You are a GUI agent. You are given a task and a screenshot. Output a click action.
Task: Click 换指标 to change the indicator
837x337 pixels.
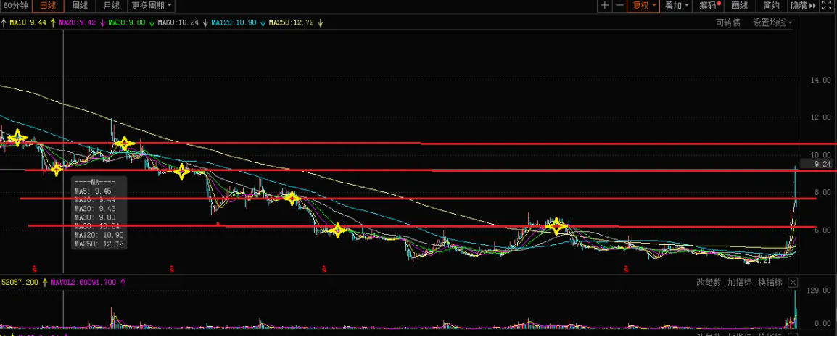pyautogui.click(x=770, y=283)
